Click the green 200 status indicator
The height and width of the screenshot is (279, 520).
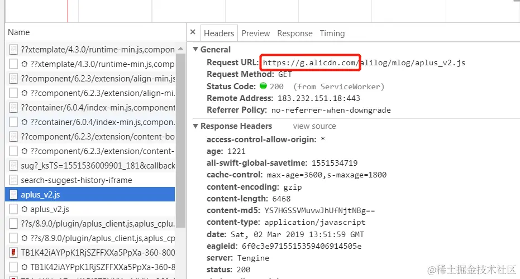pyautogui.click(x=263, y=86)
